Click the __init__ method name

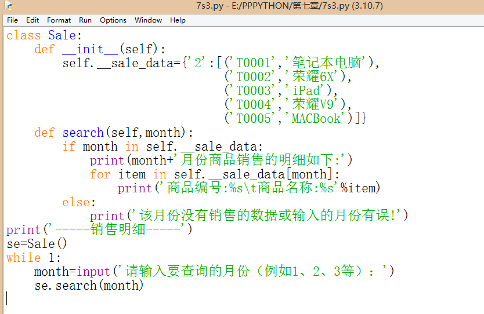tap(90, 49)
